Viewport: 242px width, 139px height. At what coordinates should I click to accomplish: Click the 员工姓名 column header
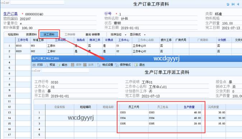tap(163, 107)
